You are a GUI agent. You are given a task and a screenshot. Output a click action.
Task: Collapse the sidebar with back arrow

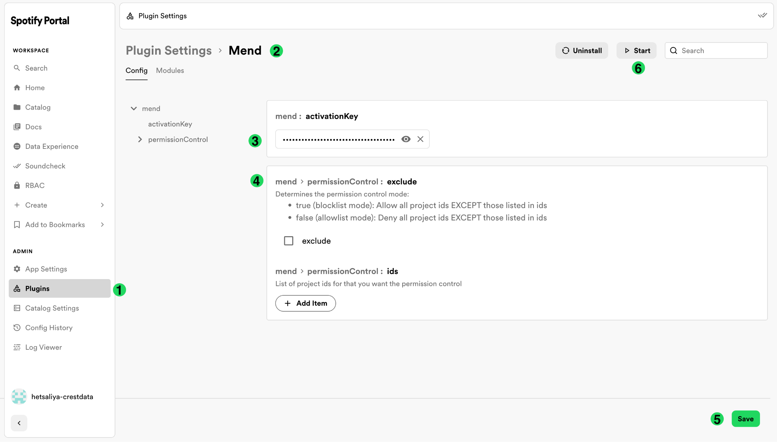pyautogui.click(x=19, y=423)
